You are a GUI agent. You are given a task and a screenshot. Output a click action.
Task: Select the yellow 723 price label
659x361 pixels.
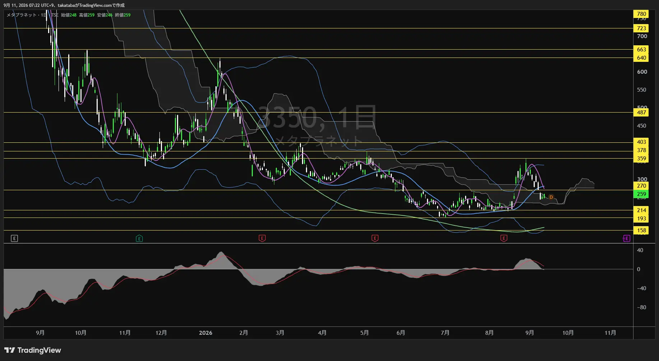[x=641, y=28]
